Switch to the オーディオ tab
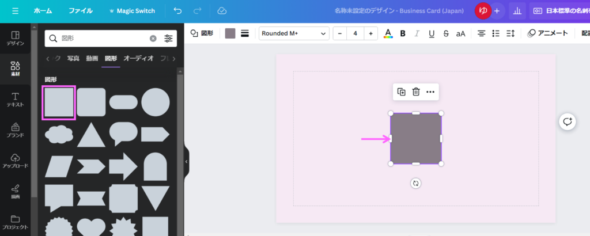Image resolution: width=590 pixels, height=236 pixels. coord(138,58)
